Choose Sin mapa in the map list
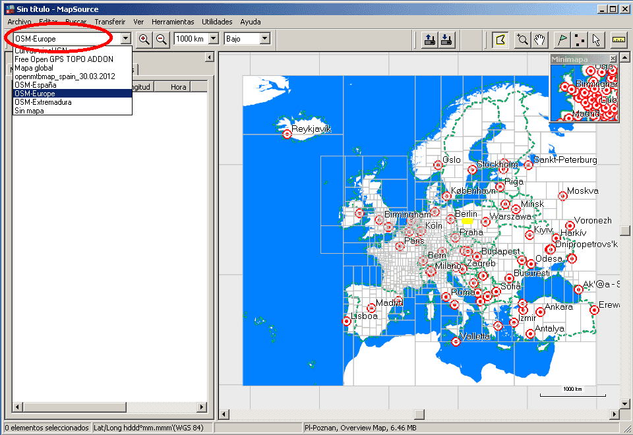The image size is (633, 435). [x=73, y=111]
